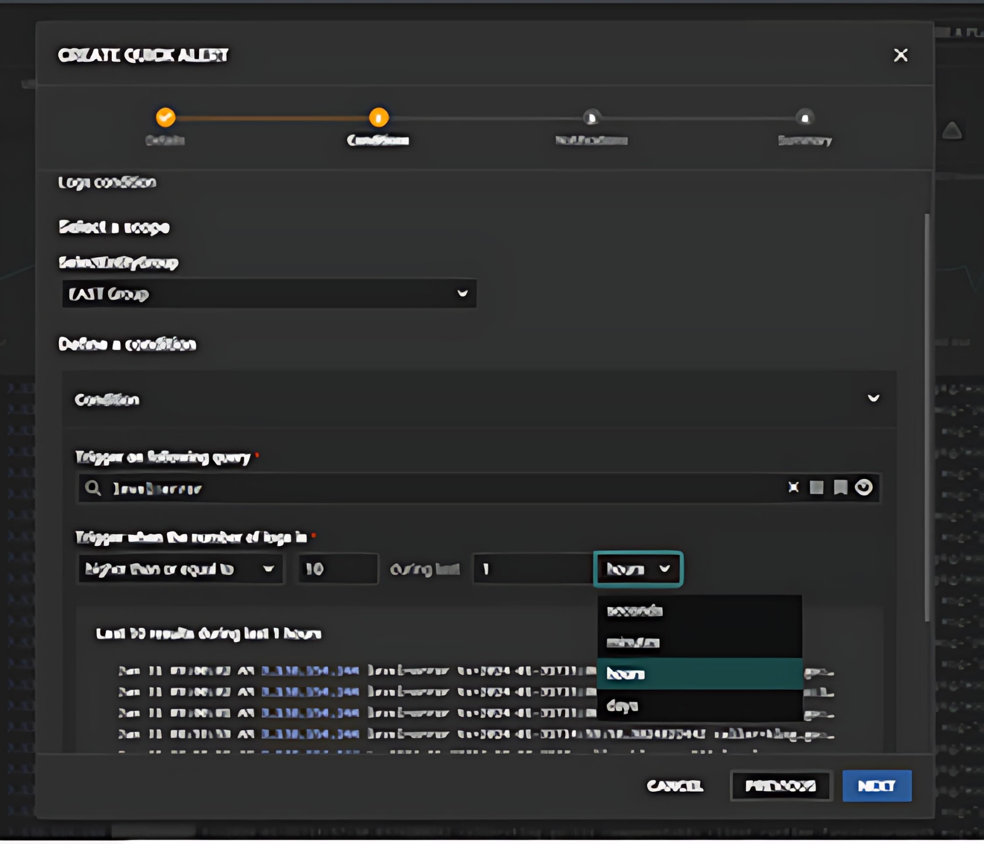This screenshot has height=844, width=984.
Task: Click the Summary step circle
Action: coord(805,118)
